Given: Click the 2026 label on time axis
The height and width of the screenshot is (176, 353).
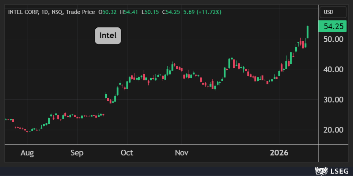Looking at the screenshot, I should tap(279, 153).
